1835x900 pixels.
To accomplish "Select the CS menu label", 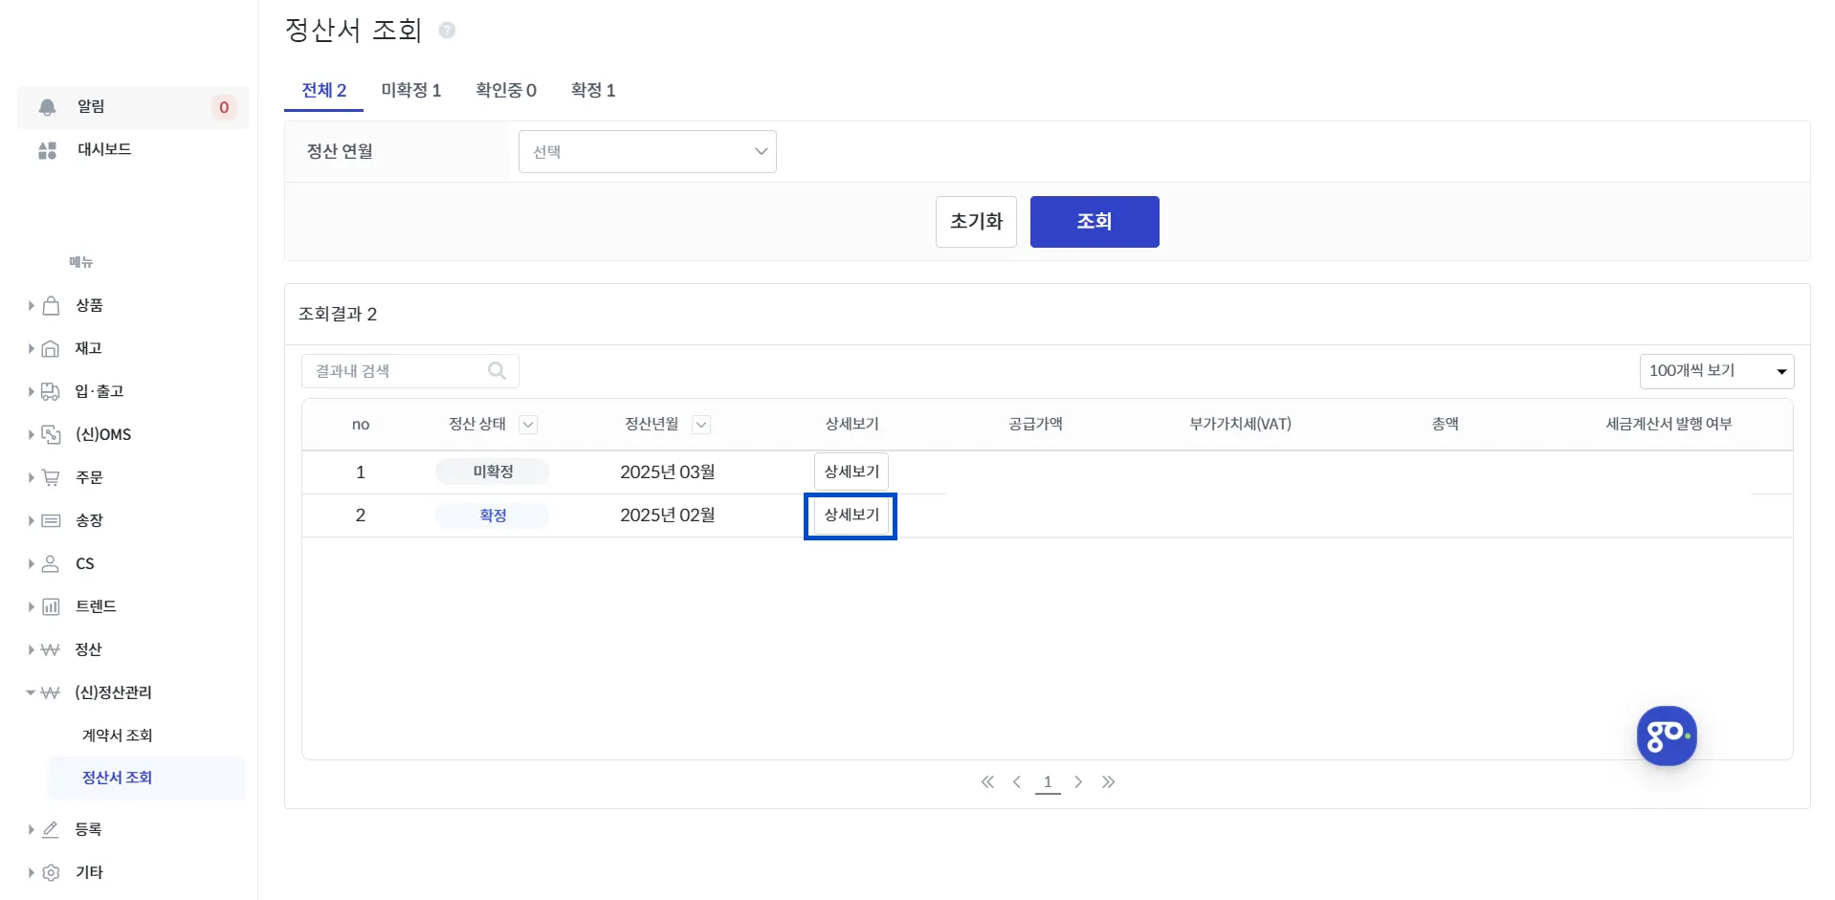I will point(85,563).
